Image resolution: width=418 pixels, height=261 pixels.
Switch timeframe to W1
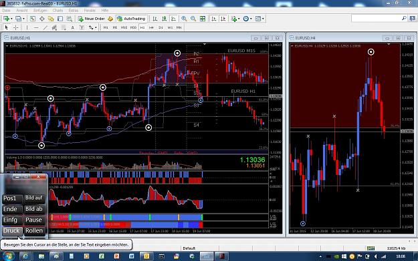click(x=170, y=27)
